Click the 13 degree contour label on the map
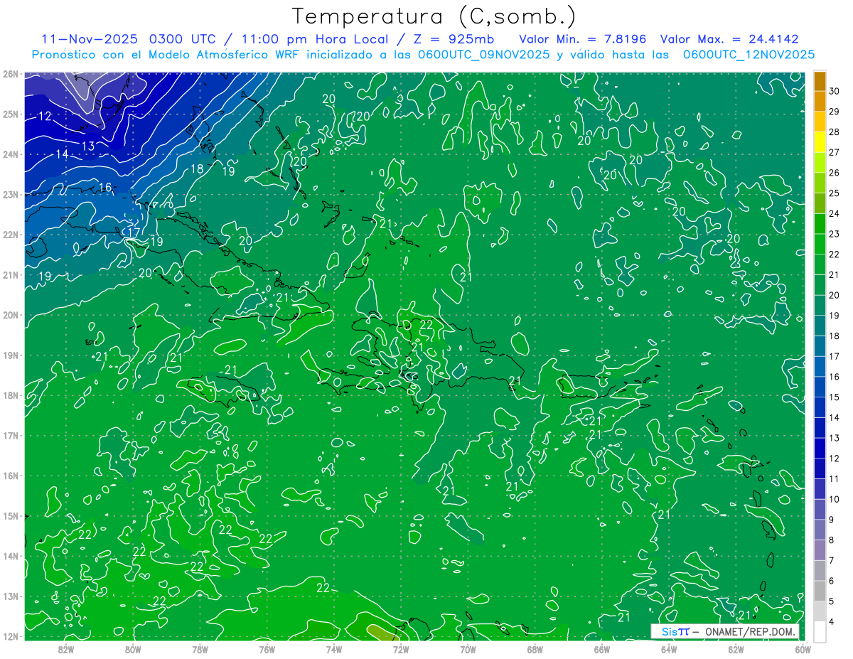This screenshot has width=853, height=659. pos(88,146)
